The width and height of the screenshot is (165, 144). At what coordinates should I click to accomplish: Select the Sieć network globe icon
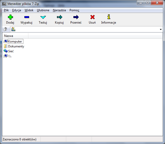pos(6,51)
